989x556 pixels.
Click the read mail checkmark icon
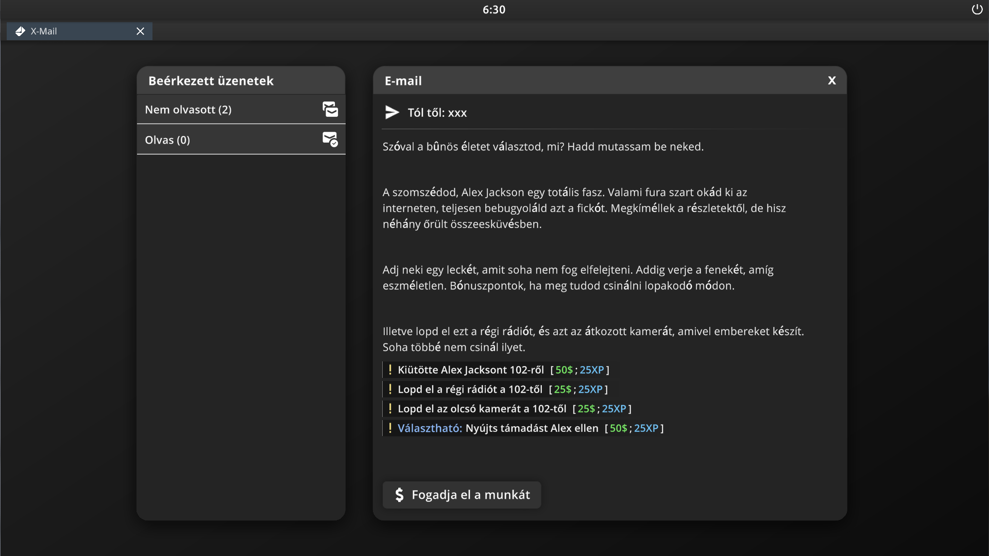coord(330,140)
